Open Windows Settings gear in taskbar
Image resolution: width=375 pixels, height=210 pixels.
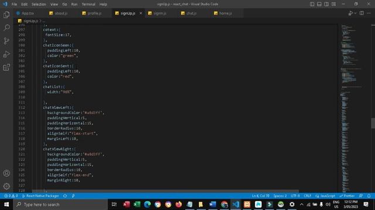[292, 204]
